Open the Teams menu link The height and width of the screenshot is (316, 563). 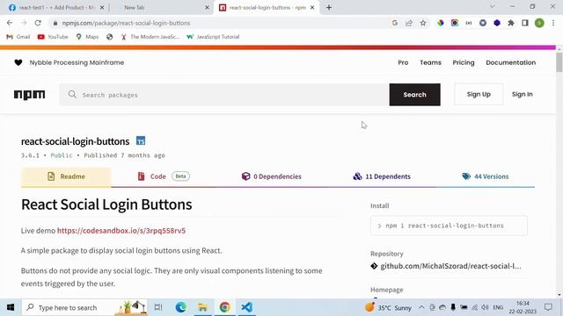[430, 62]
